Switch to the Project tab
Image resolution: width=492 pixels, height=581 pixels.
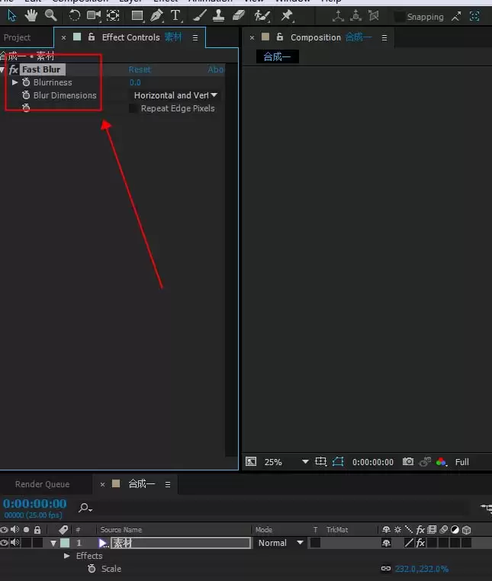point(17,37)
